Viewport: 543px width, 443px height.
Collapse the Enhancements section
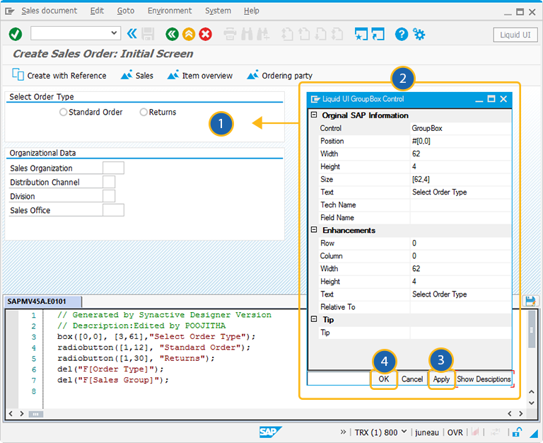[314, 230]
